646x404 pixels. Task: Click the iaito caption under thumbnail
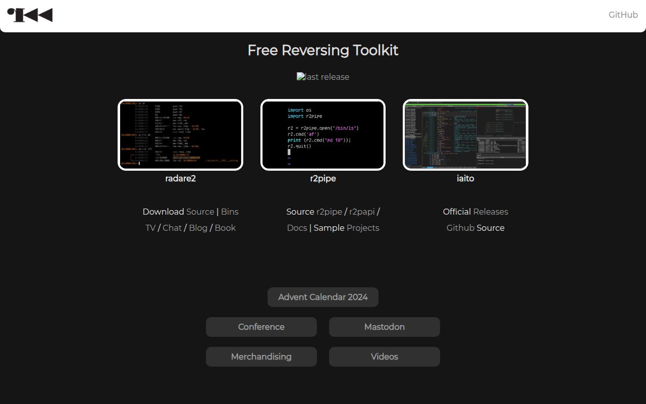(465, 178)
